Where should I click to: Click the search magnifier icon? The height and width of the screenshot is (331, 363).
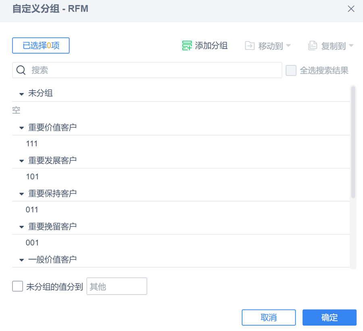tap(21, 70)
